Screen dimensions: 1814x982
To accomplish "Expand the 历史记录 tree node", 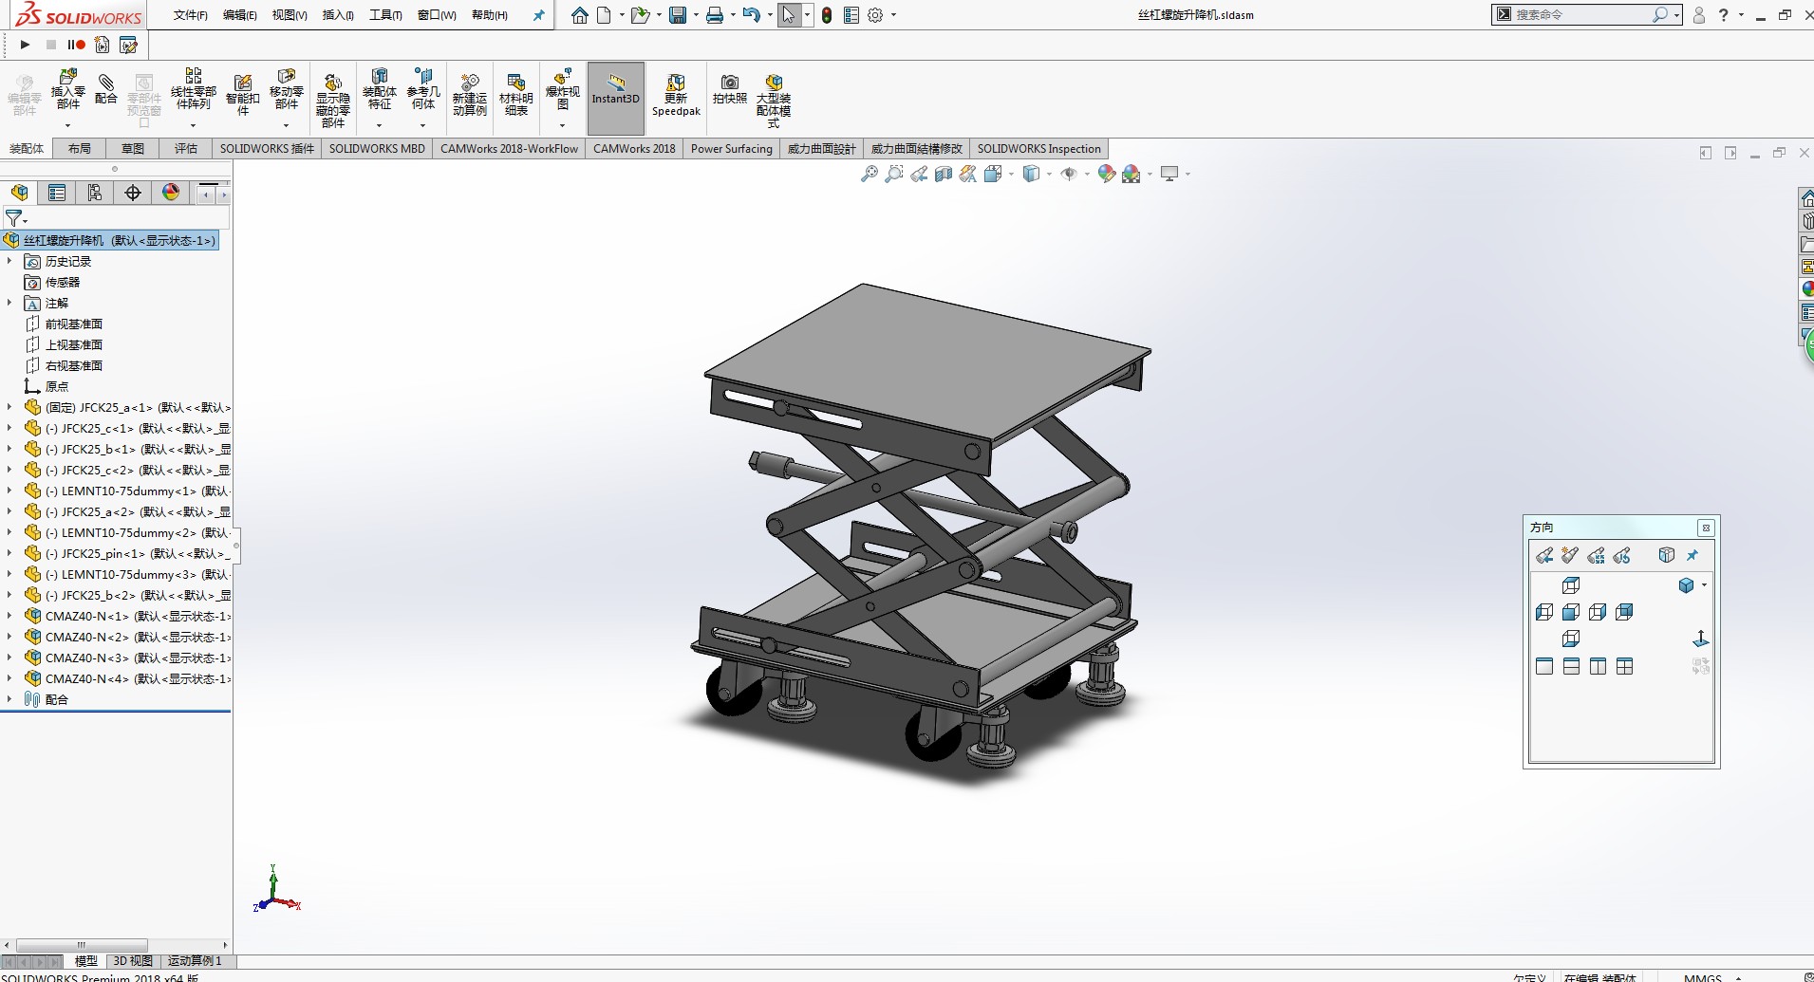I will coord(9,261).
